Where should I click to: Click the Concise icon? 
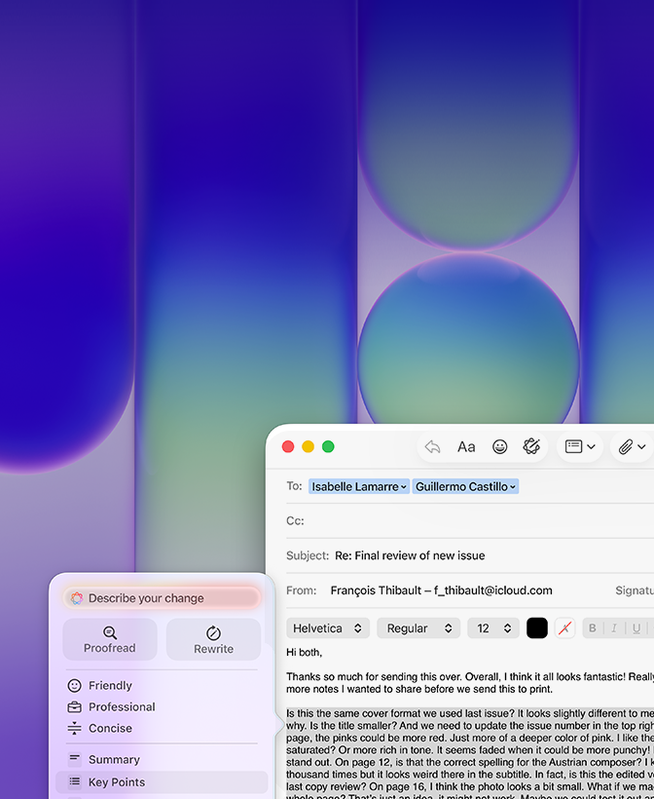click(x=74, y=728)
